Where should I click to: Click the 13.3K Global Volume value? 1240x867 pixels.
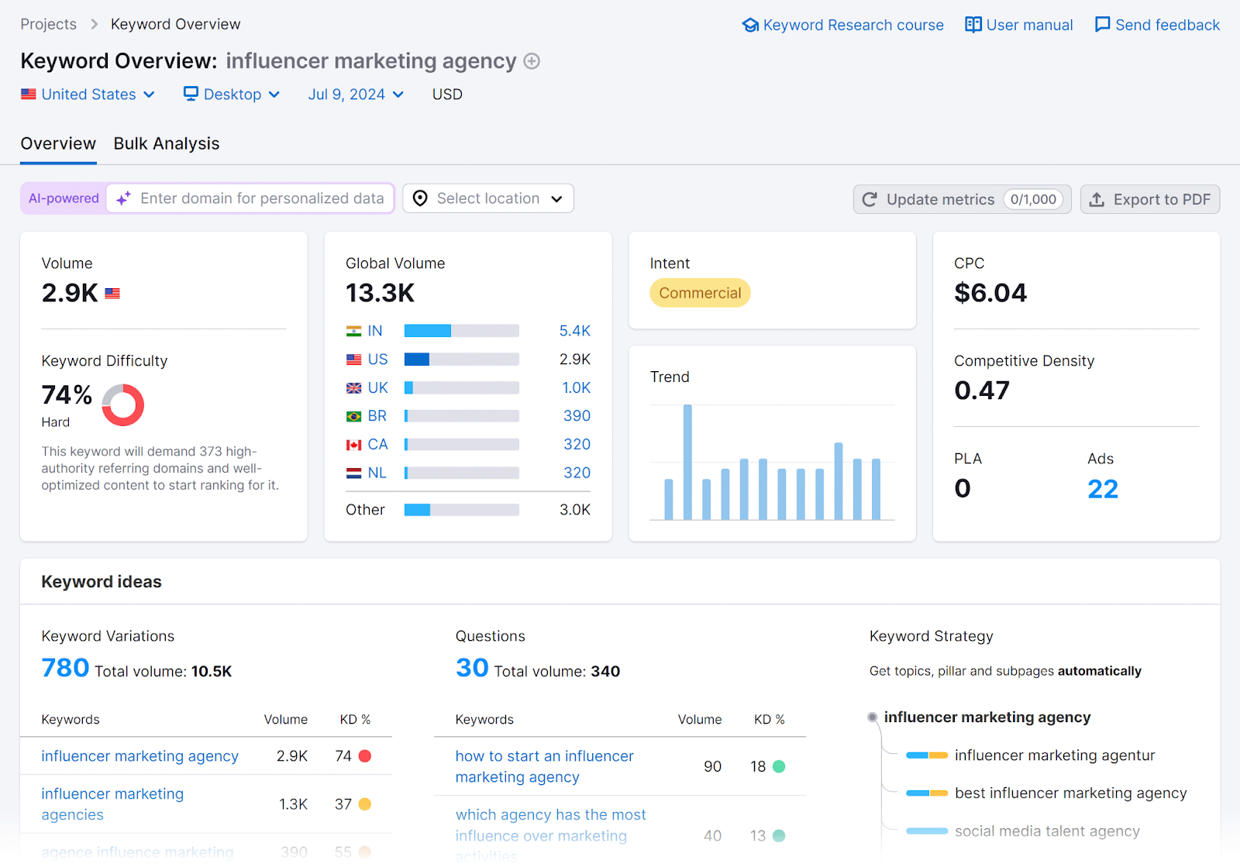(380, 293)
